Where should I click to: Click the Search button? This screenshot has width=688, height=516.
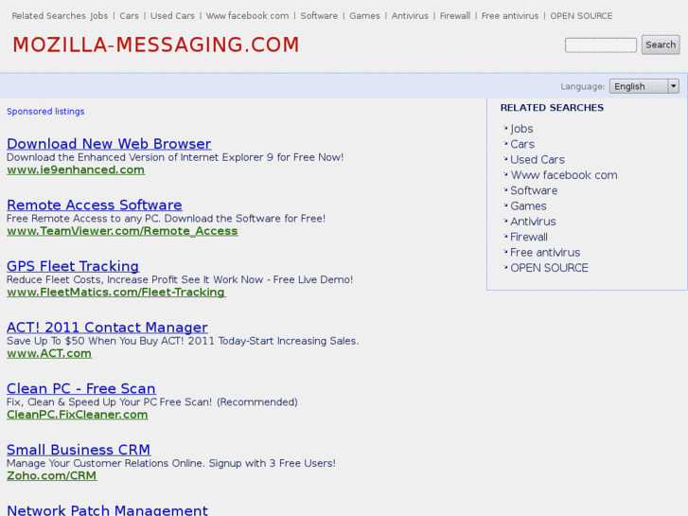coord(661,44)
